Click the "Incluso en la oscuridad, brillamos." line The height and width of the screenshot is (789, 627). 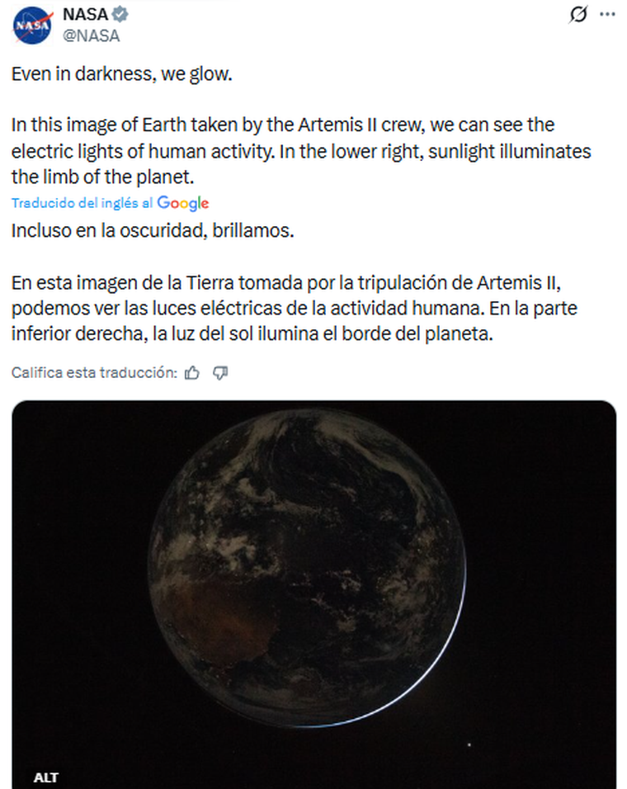coord(153,230)
